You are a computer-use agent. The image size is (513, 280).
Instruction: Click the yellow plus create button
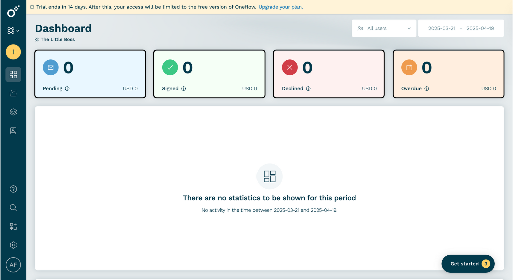13,52
